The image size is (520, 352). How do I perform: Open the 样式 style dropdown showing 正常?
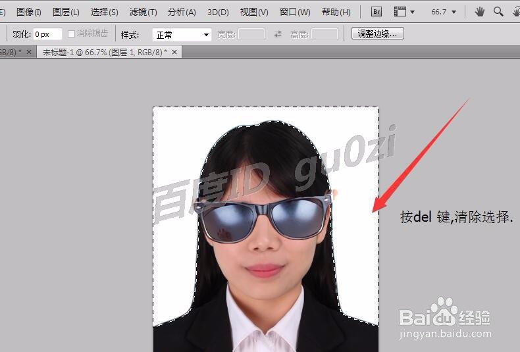pos(182,34)
